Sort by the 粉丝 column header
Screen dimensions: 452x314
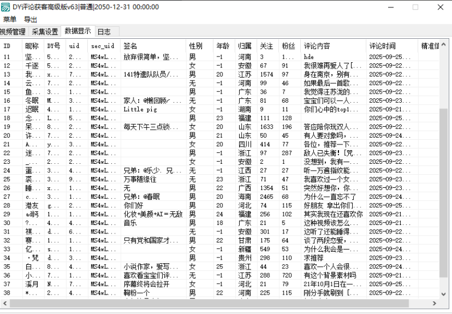289,46
